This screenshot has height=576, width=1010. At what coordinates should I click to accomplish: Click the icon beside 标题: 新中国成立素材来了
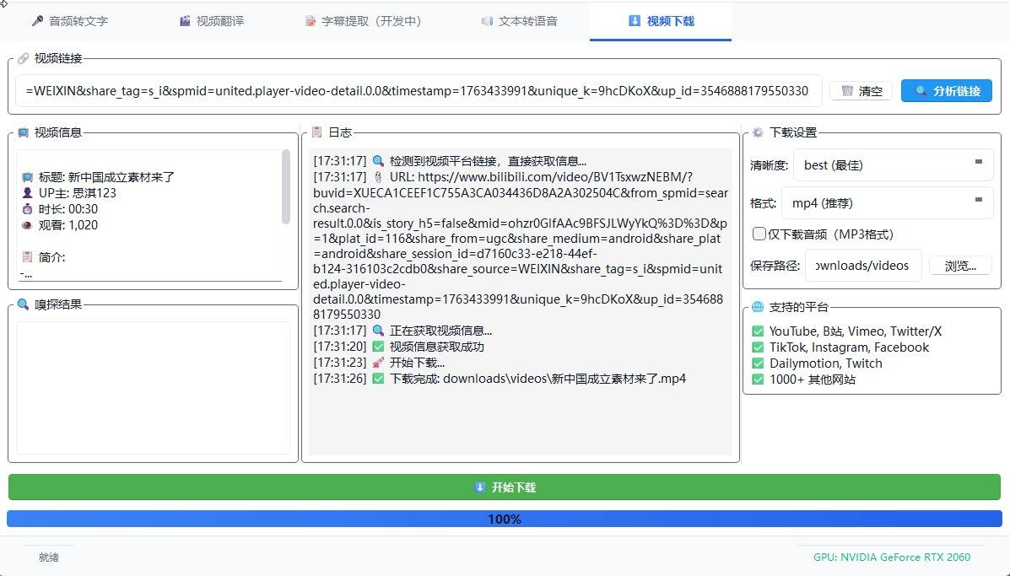point(27,177)
